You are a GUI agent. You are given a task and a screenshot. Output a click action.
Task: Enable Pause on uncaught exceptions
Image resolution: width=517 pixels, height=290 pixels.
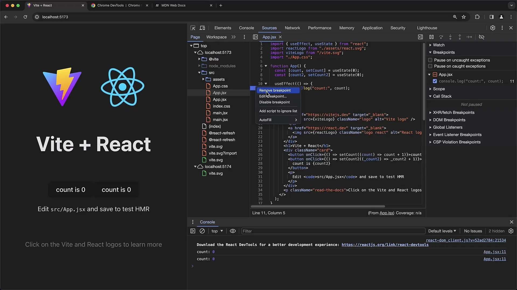[x=430, y=60]
